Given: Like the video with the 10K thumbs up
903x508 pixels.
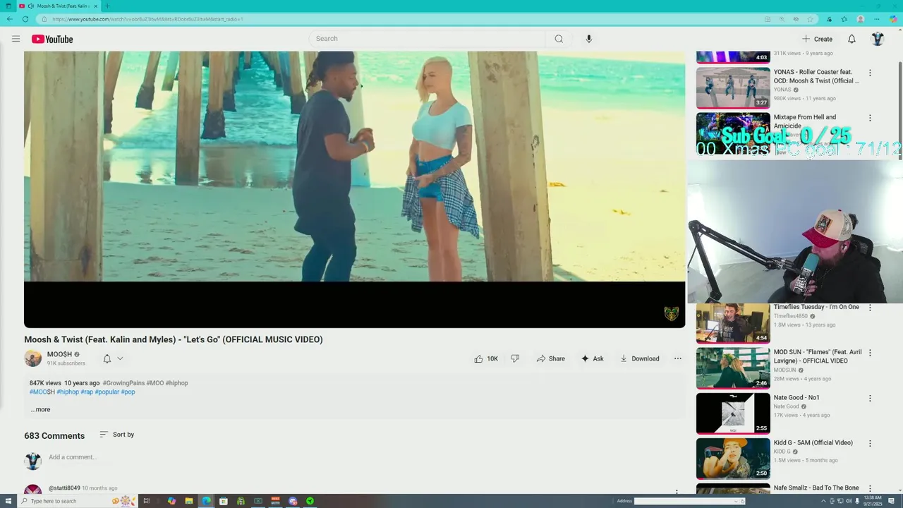Looking at the screenshot, I should click(x=486, y=358).
